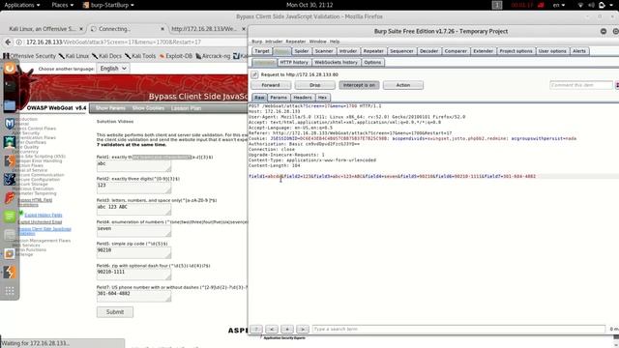This screenshot has width=619, height=348.
Task: Click the Submit button on the WebGoat form
Action: point(115,312)
